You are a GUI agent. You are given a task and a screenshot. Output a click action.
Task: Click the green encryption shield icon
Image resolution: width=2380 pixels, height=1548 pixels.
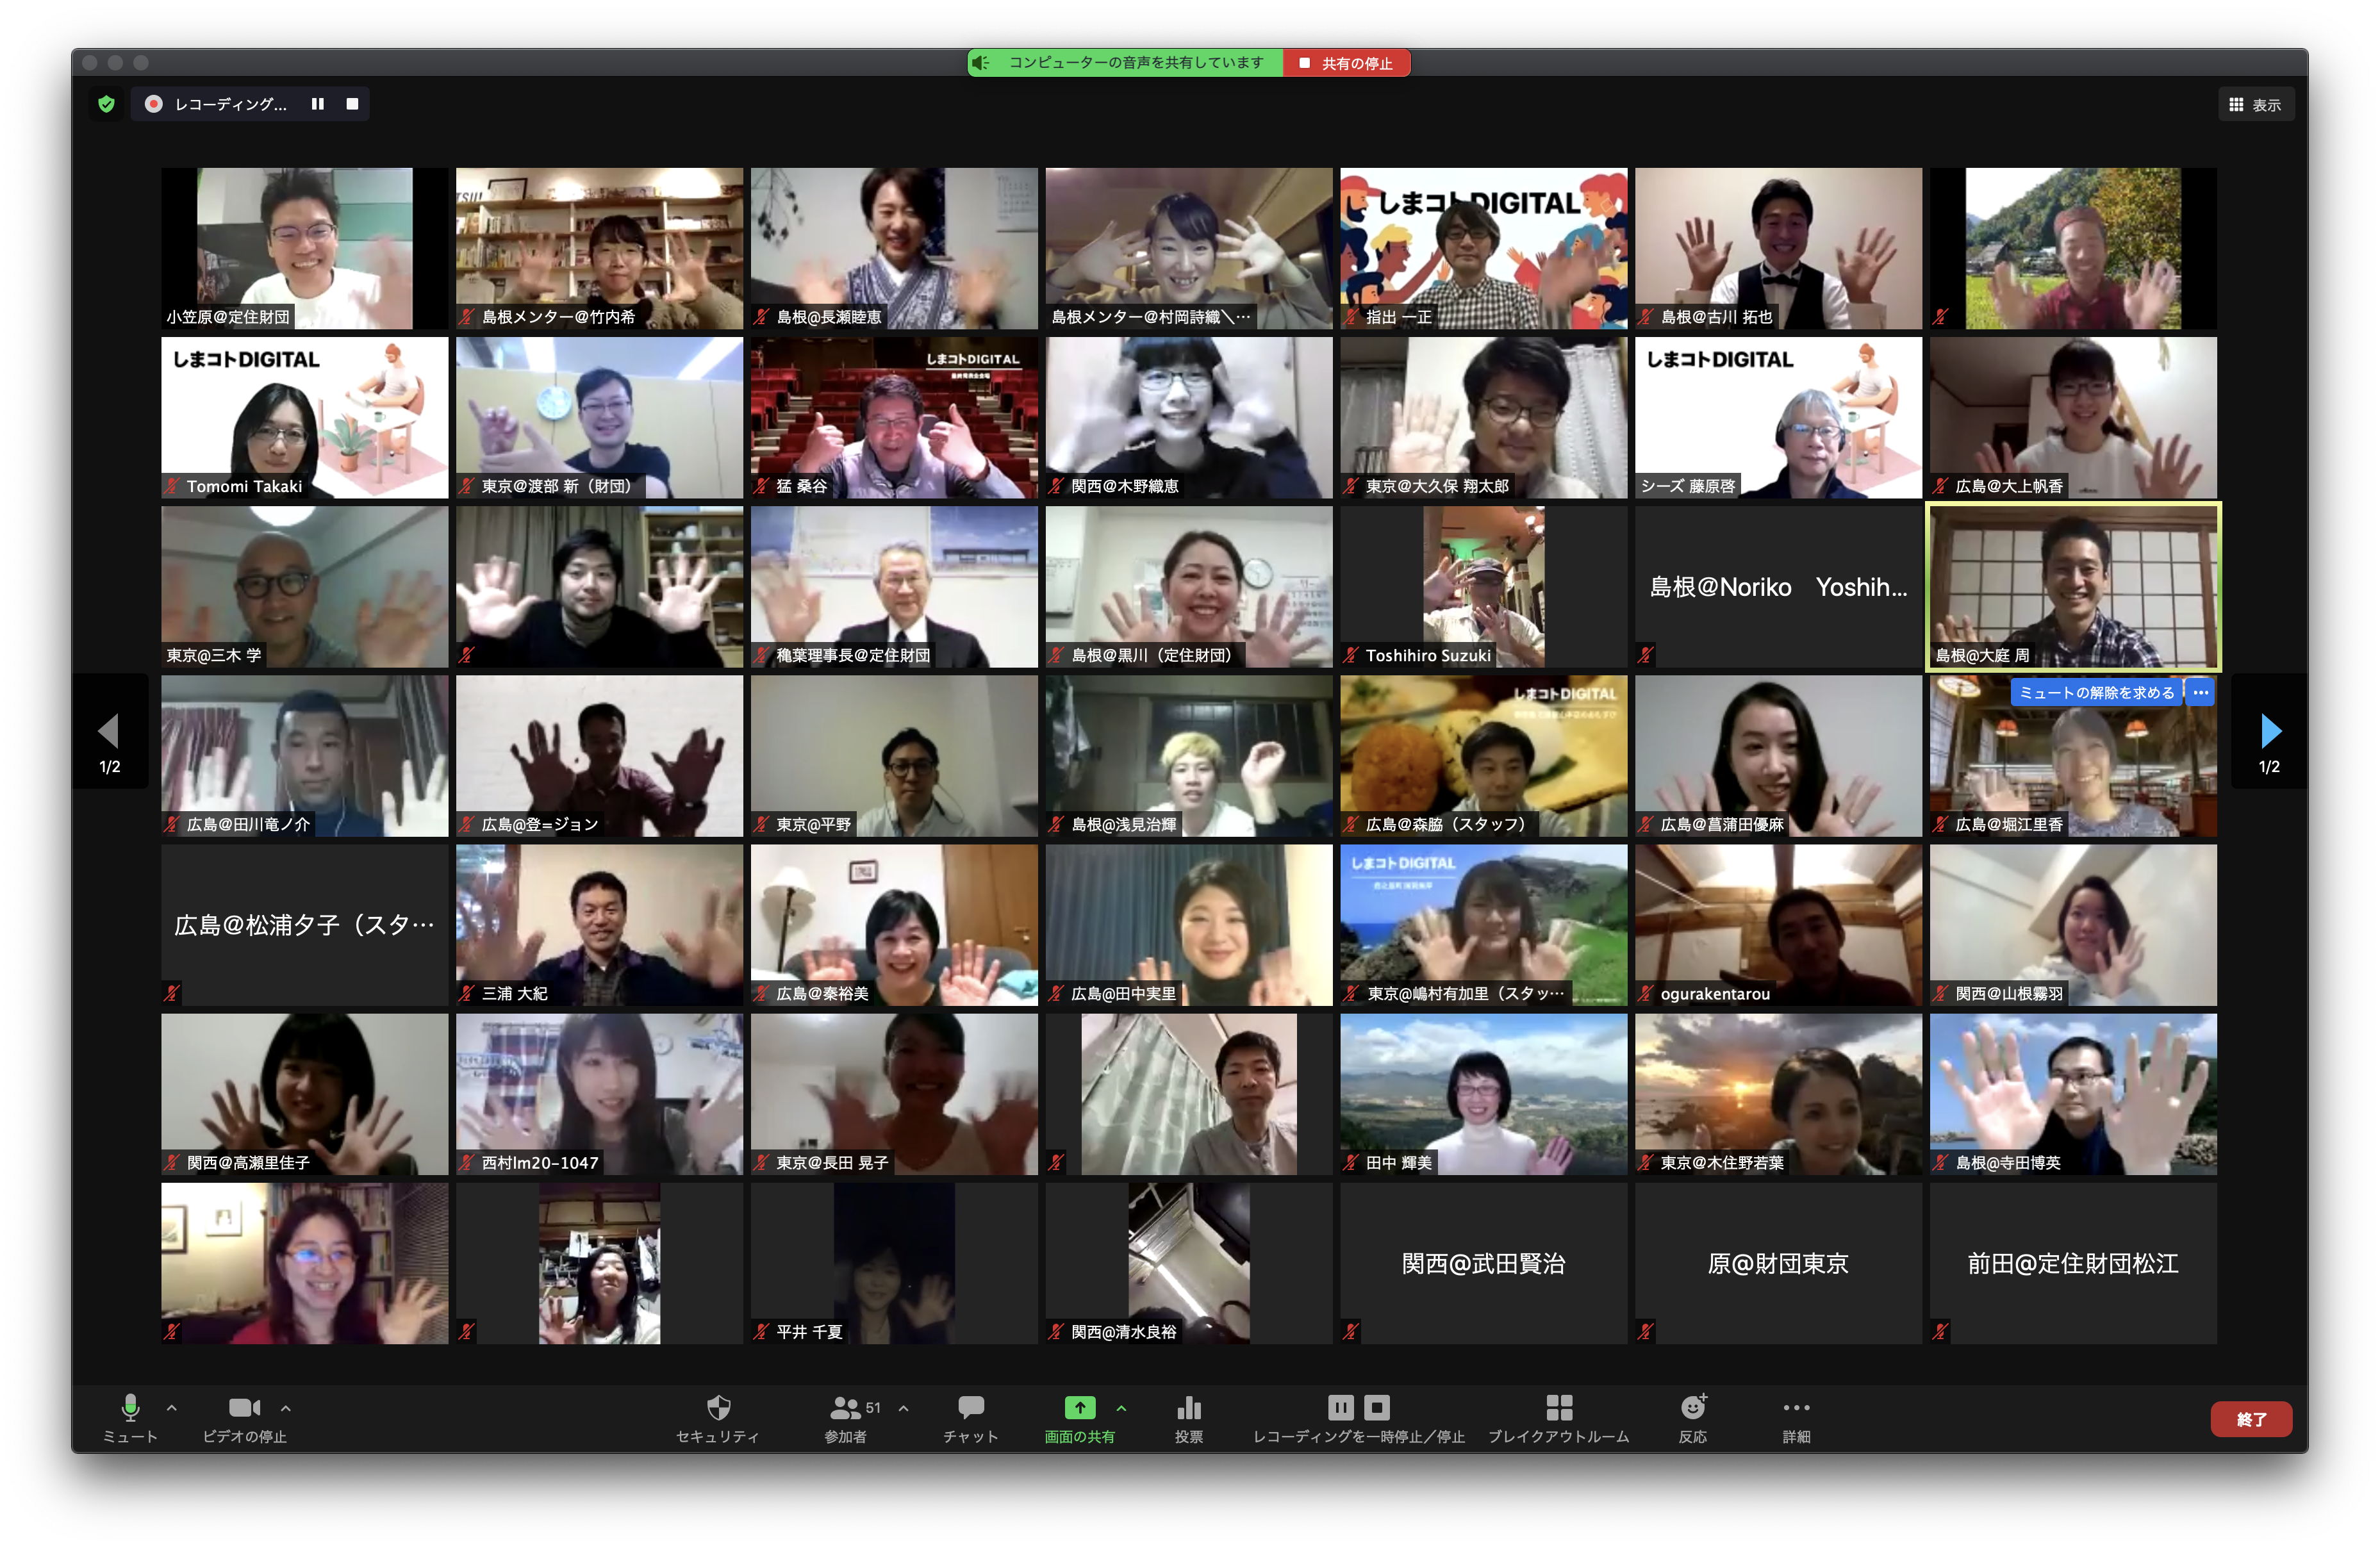(x=107, y=104)
